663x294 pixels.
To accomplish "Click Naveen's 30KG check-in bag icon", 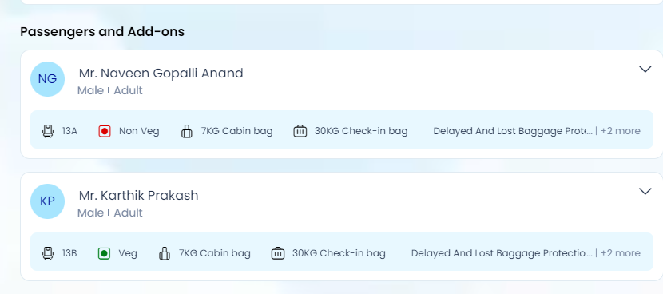I will [300, 131].
